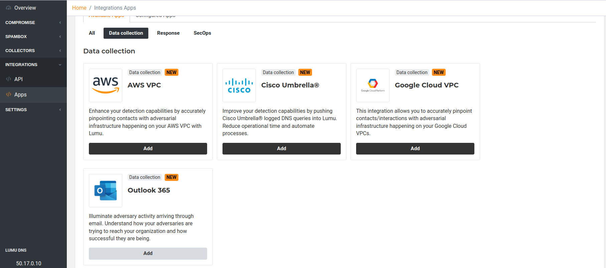
Task: Add the Cisco Umbrella integration
Action: [282, 149]
